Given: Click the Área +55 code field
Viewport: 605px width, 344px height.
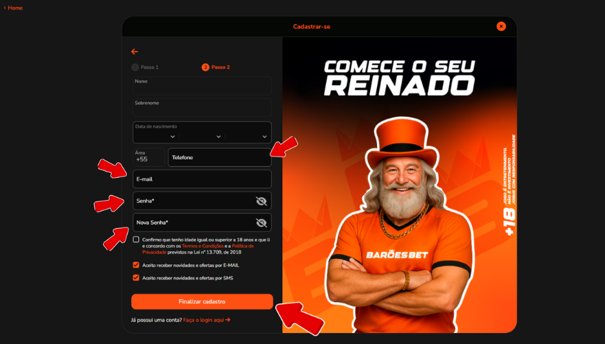Looking at the screenshot, I should point(148,157).
